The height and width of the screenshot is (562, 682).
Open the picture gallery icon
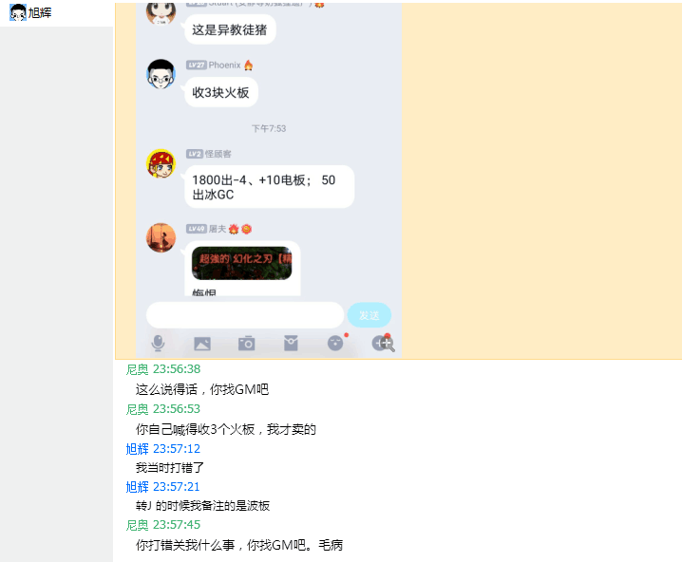202,344
